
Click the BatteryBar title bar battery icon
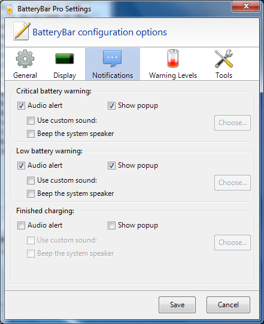(x=10, y=8)
